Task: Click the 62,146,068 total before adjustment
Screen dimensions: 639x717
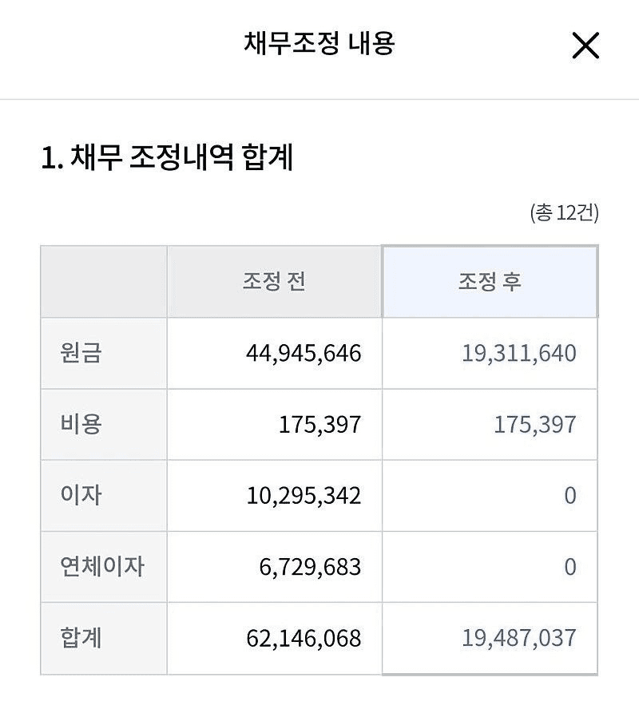Action: [304, 638]
